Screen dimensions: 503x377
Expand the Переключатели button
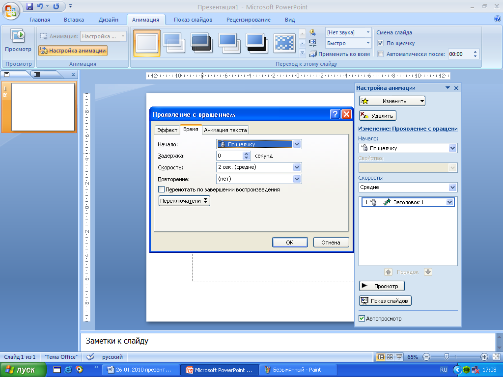click(x=185, y=201)
